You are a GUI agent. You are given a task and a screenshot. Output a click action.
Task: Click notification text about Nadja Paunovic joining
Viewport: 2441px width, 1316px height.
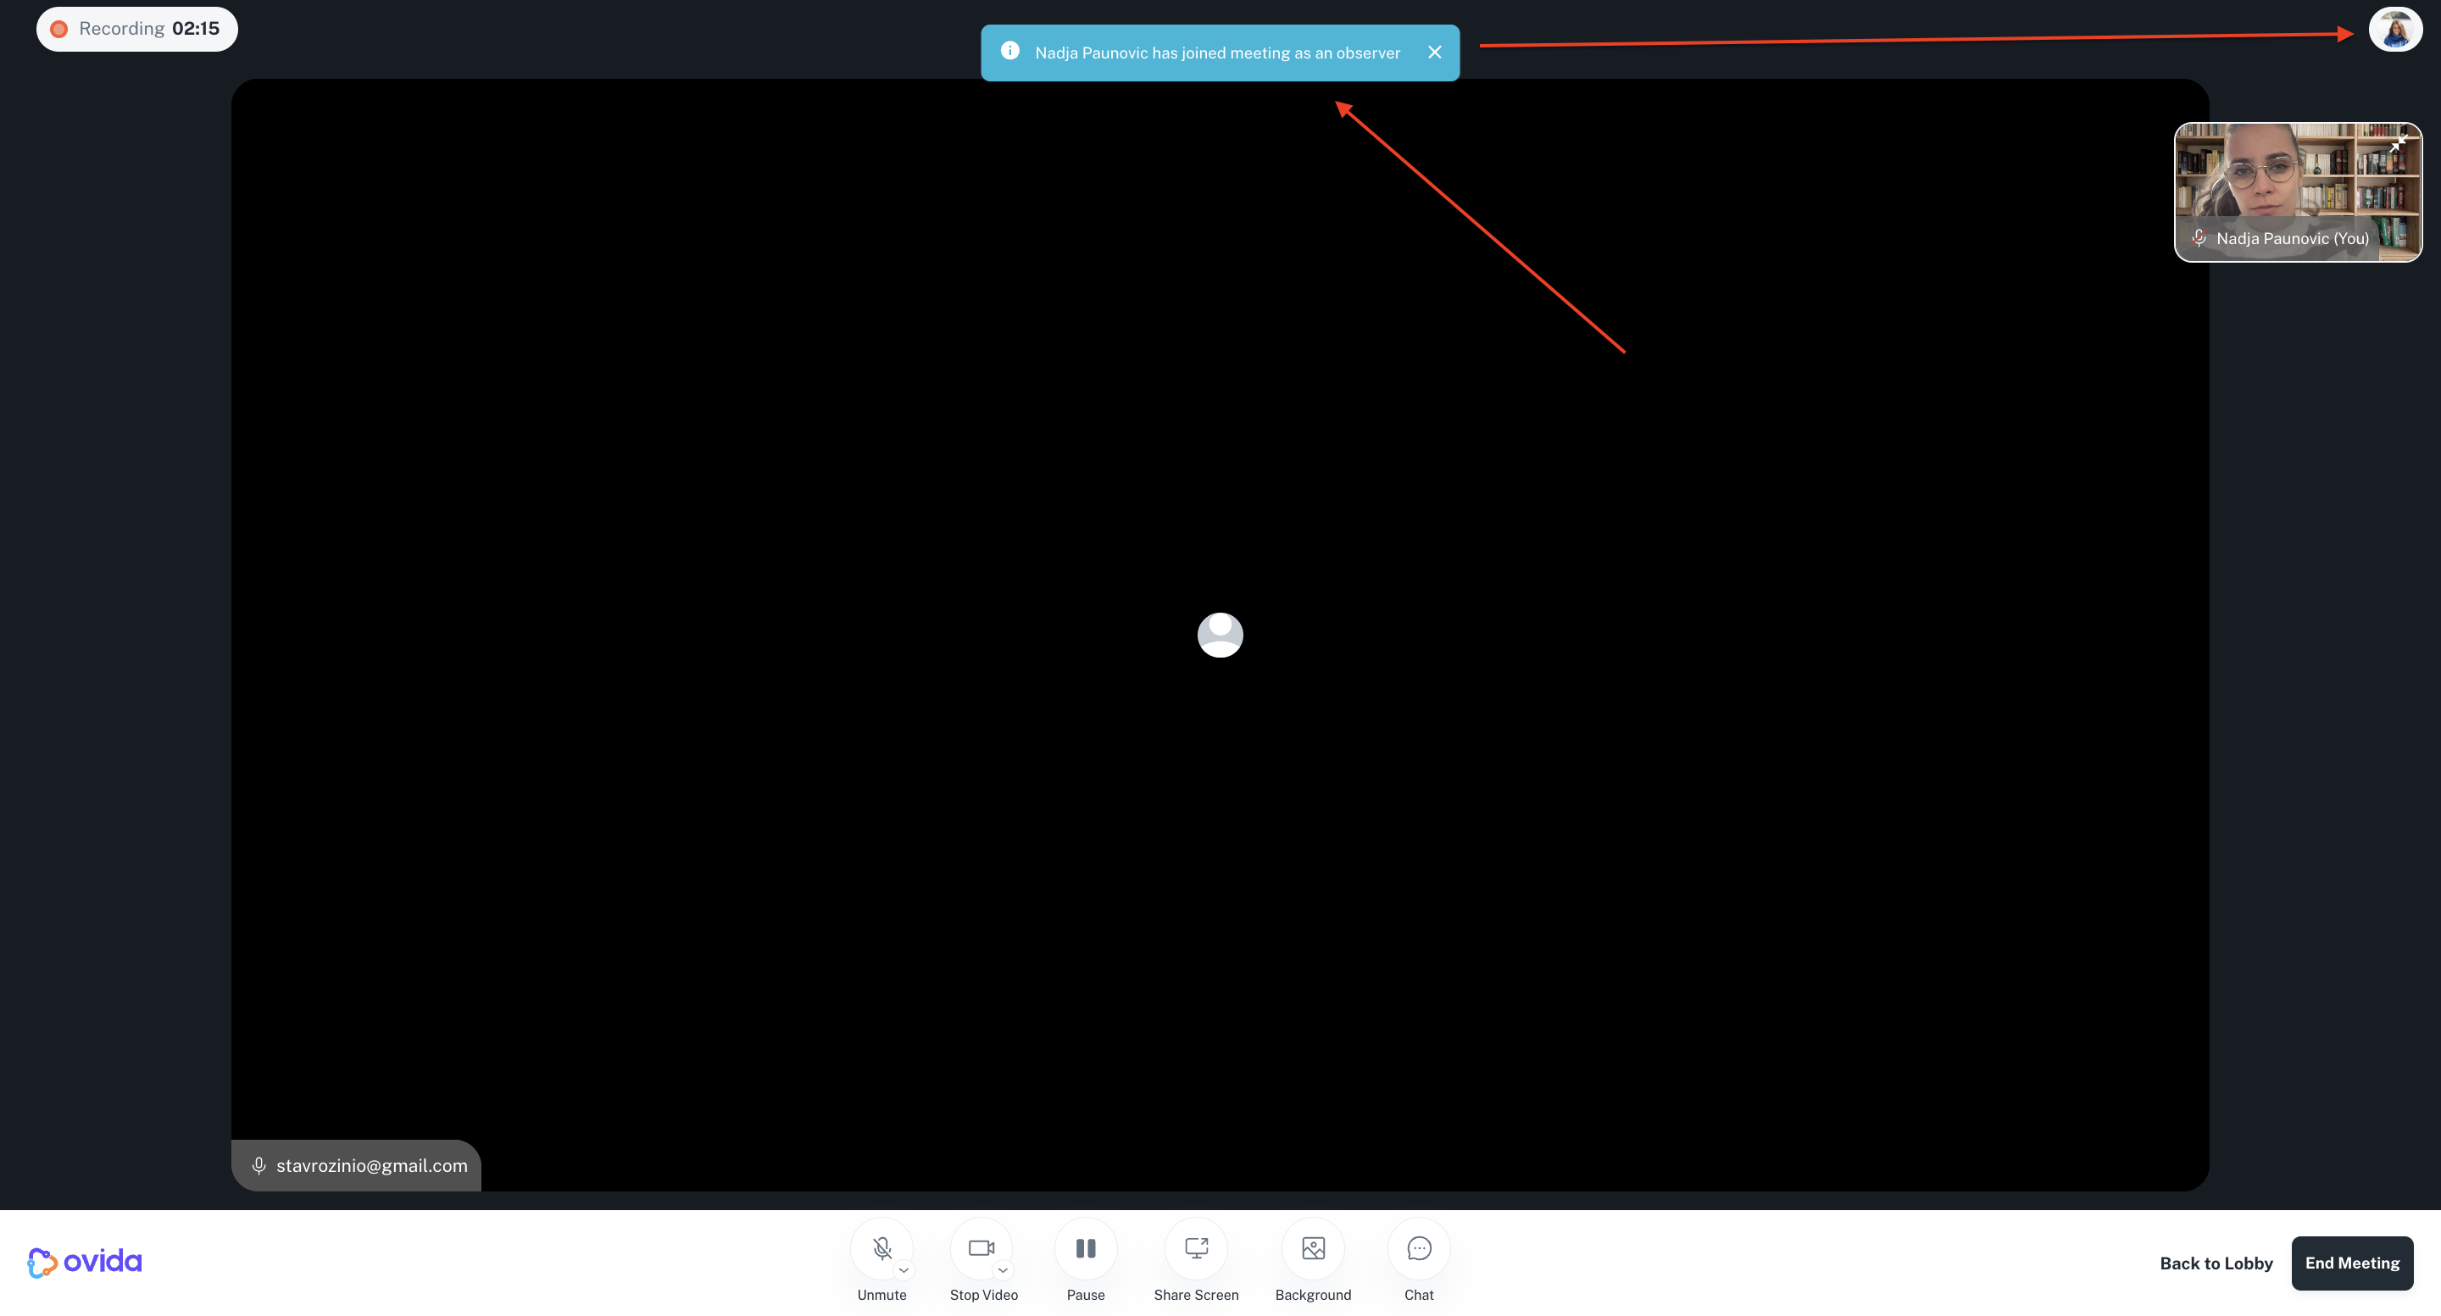(x=1218, y=53)
